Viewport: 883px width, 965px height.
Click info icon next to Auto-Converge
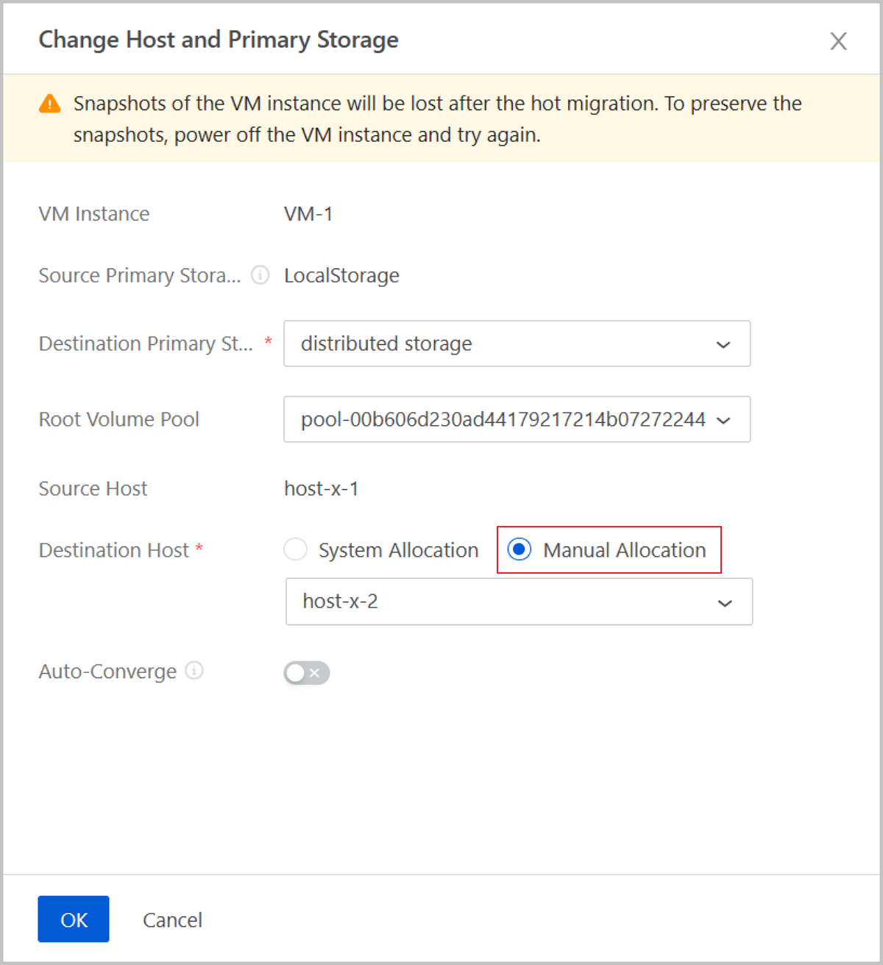[x=194, y=671]
